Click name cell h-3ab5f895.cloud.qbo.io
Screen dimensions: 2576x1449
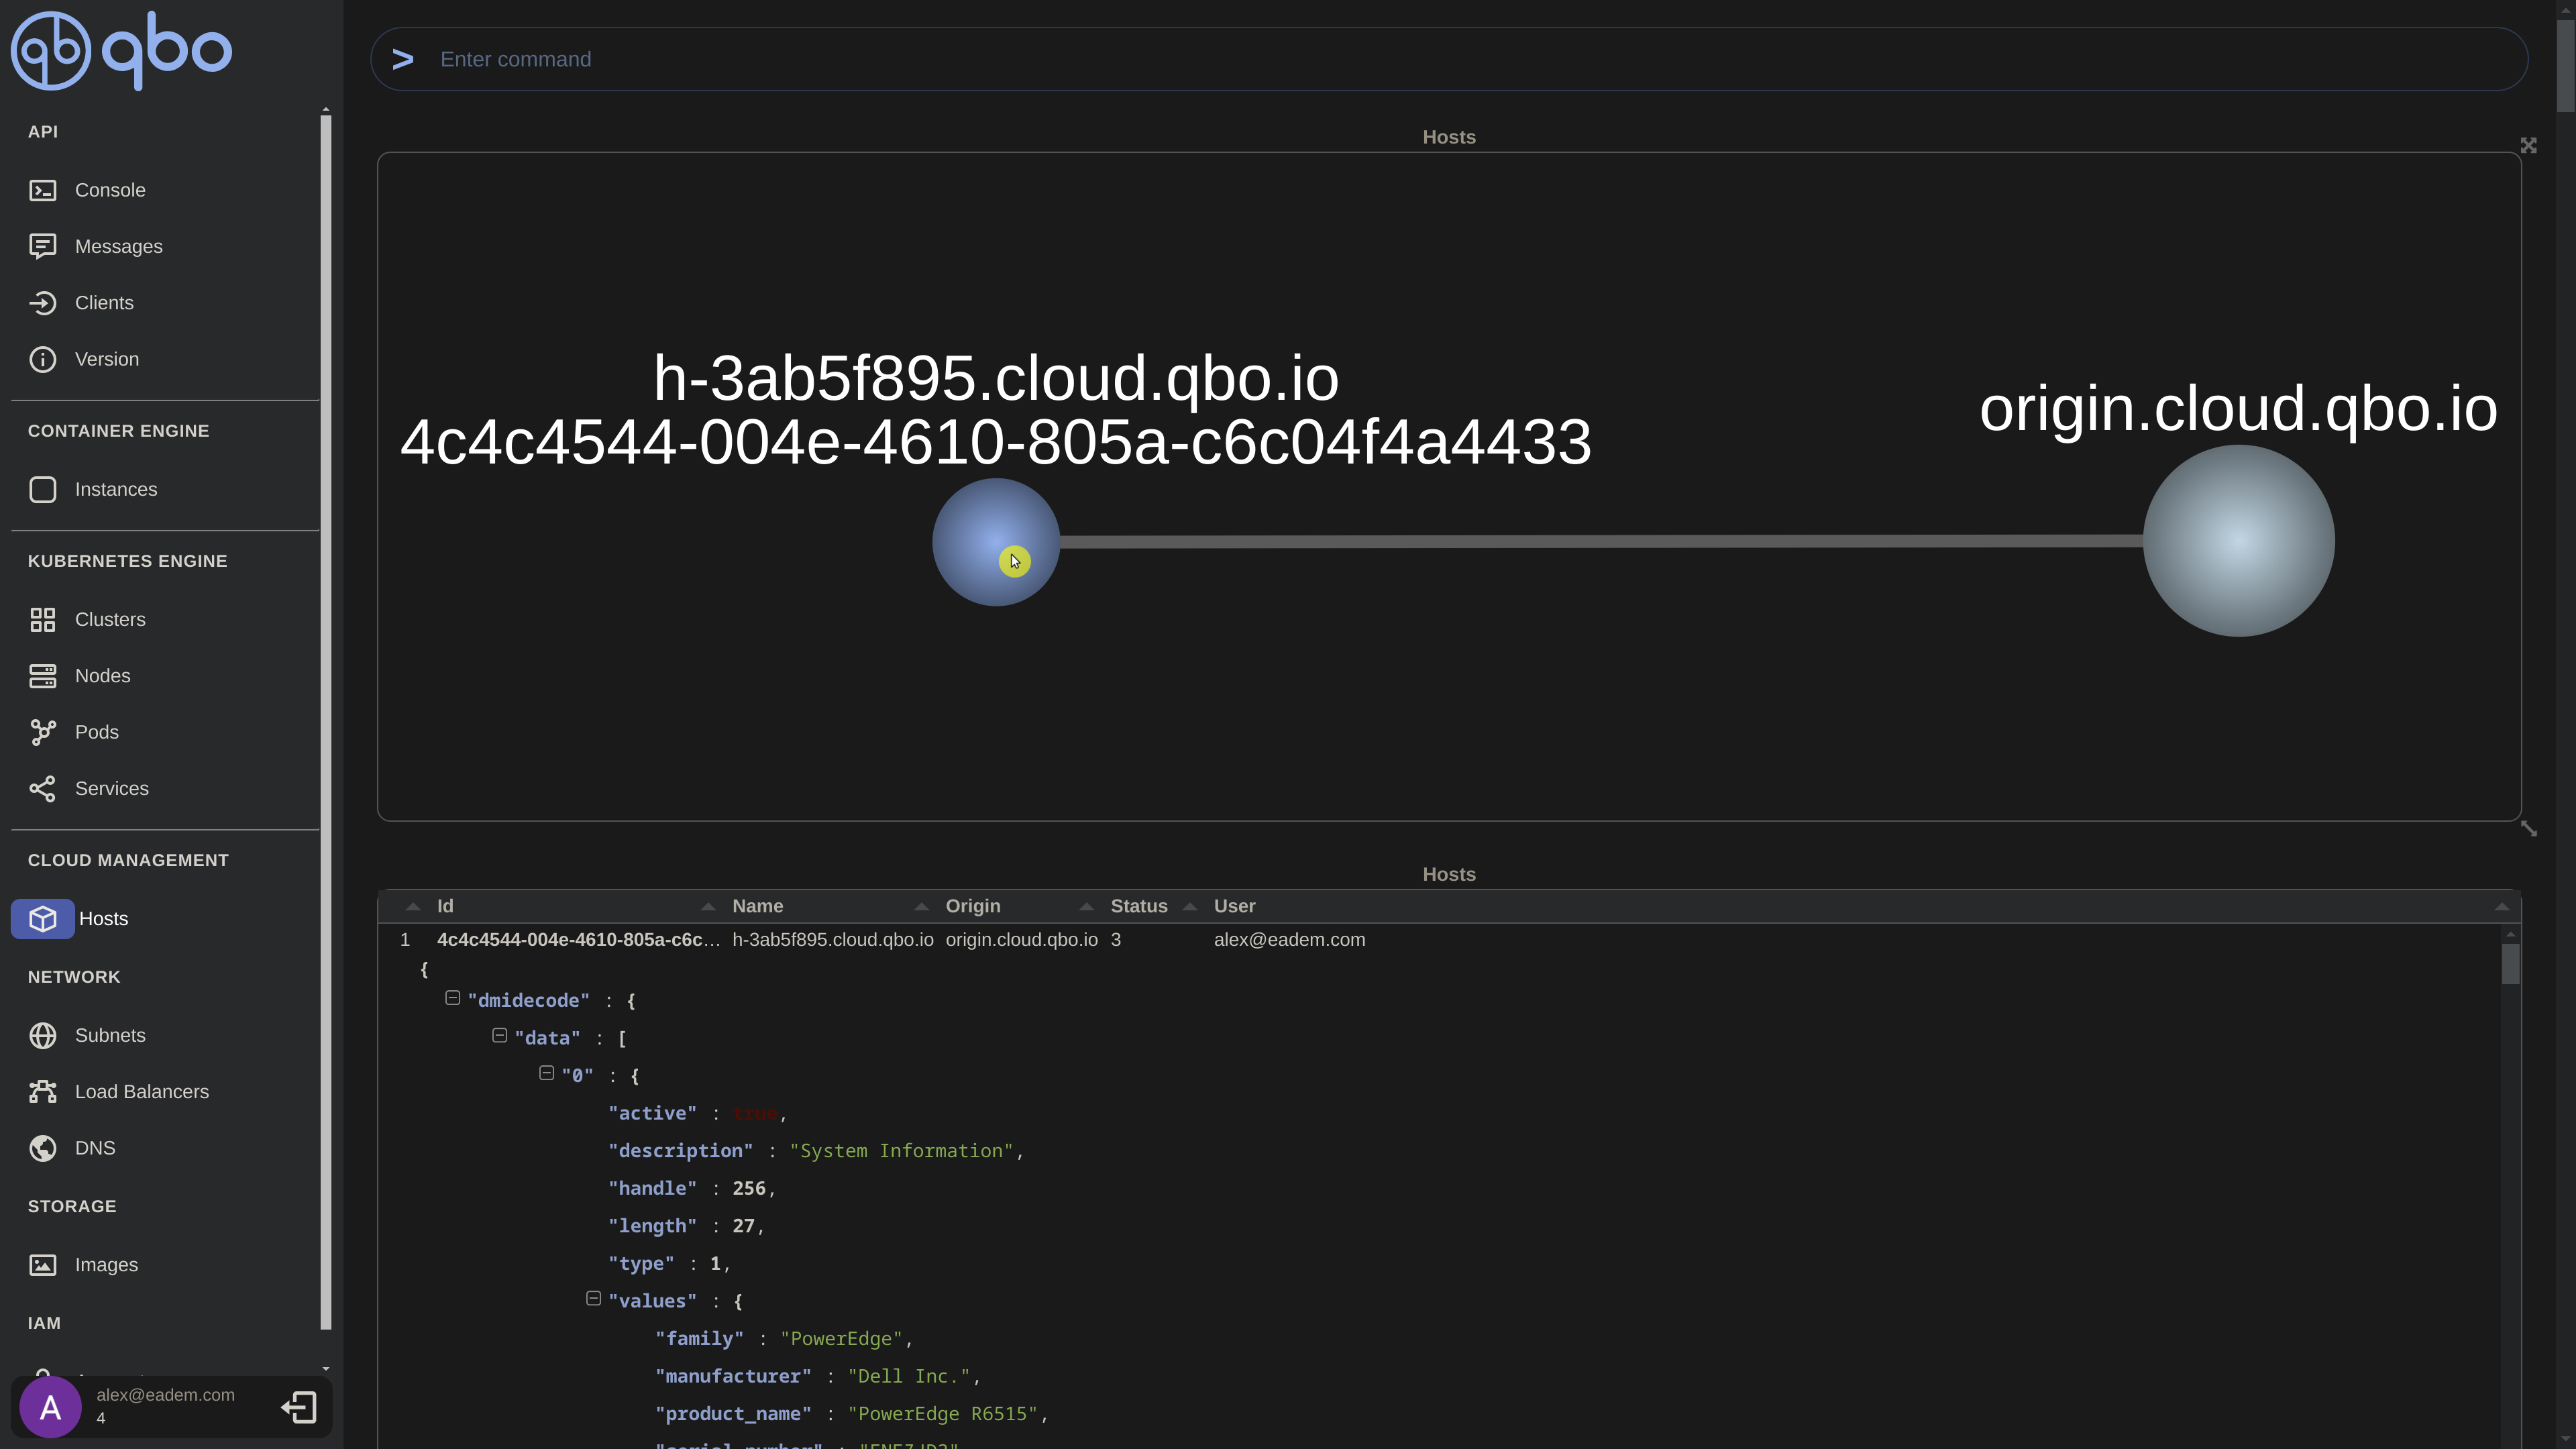(x=832, y=940)
